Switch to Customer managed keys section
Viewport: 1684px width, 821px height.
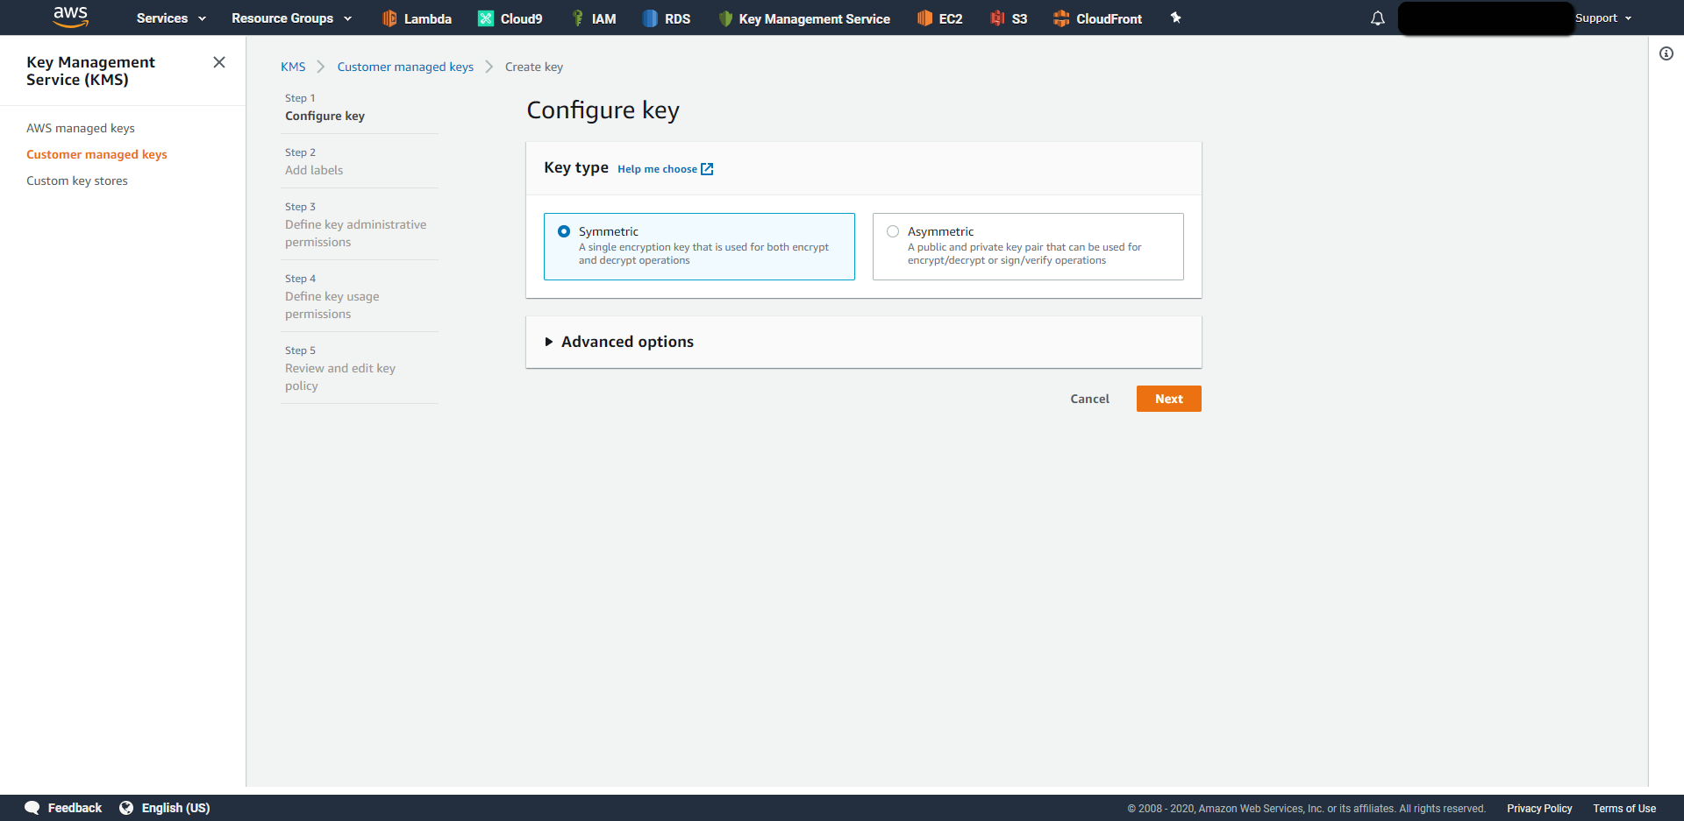pos(96,154)
